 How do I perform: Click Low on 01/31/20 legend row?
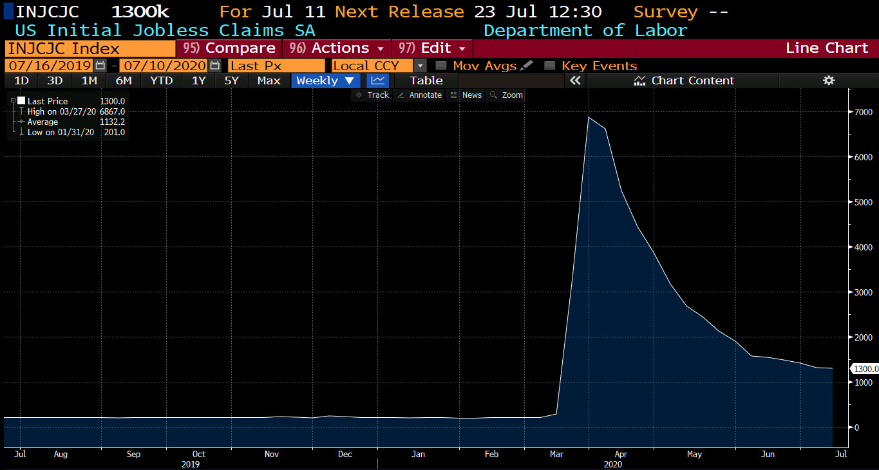71,132
